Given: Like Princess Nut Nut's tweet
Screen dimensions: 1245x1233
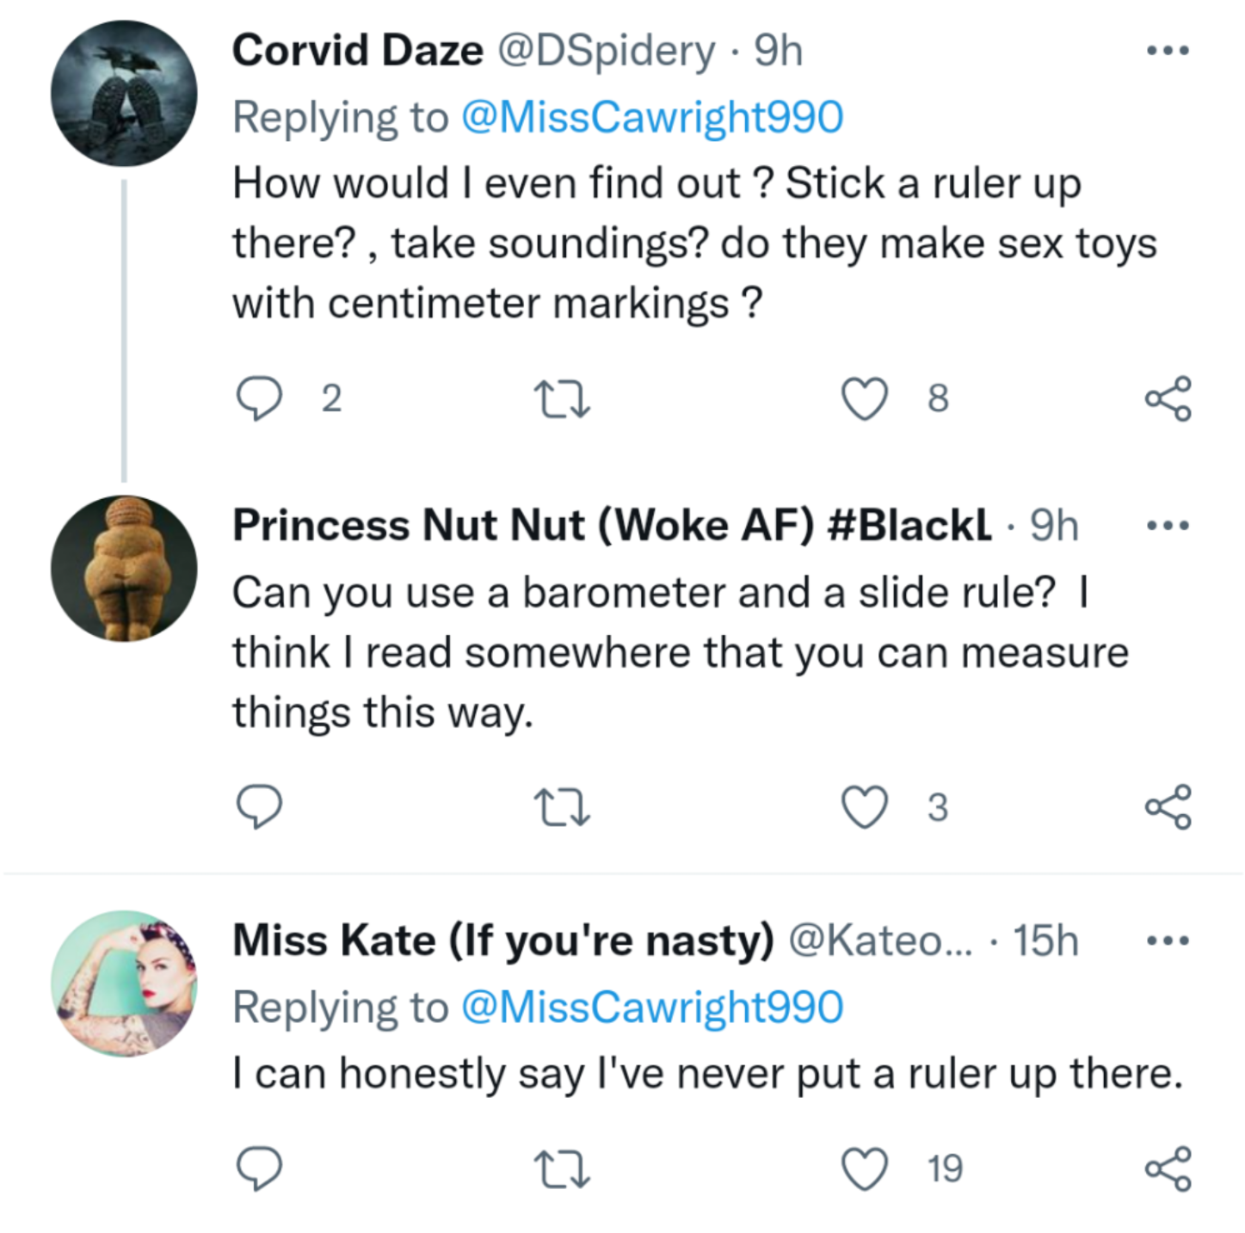Looking at the screenshot, I should point(864,807).
